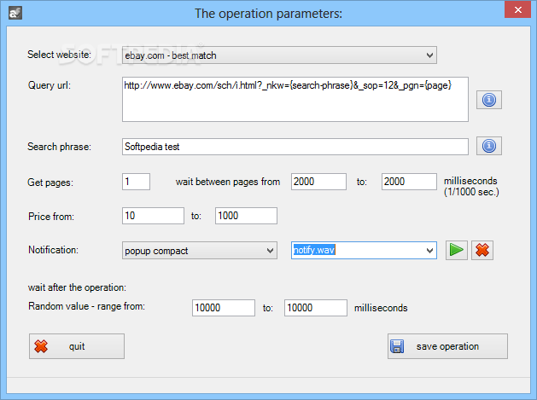Click the Random value range to field
The width and height of the screenshot is (537, 400).
coord(315,308)
